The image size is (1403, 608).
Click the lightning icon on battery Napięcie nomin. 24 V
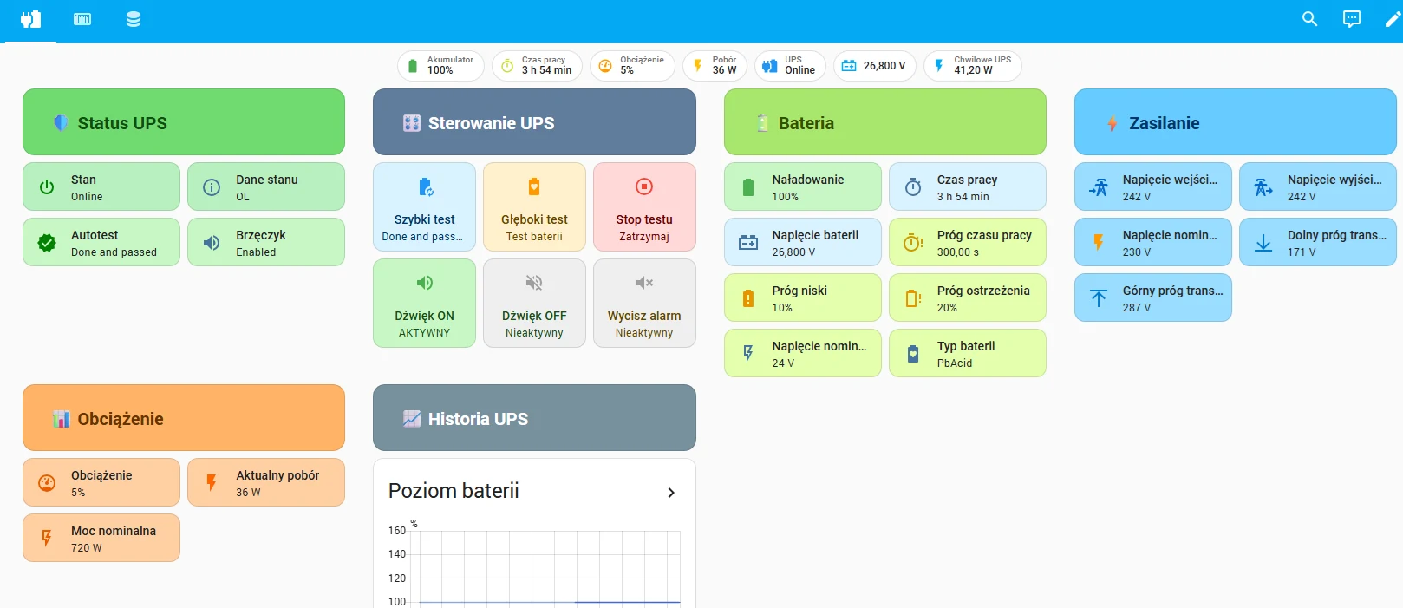click(748, 353)
